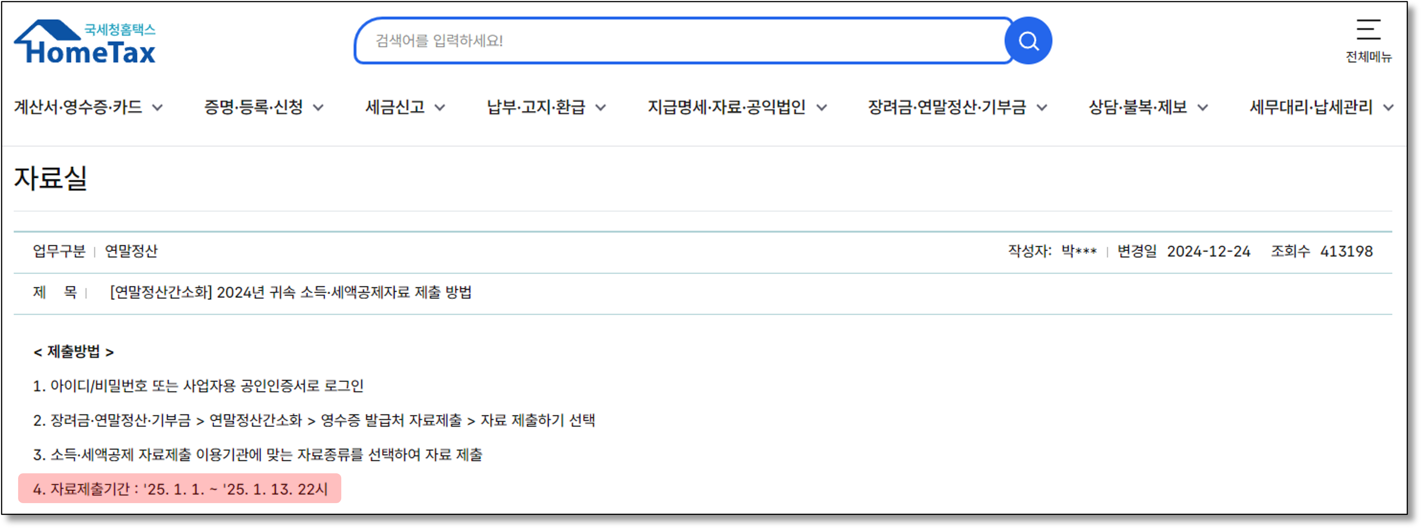The width and height of the screenshot is (1421, 528).
Task: Click the 자료실 page heading
Action: coord(51,178)
